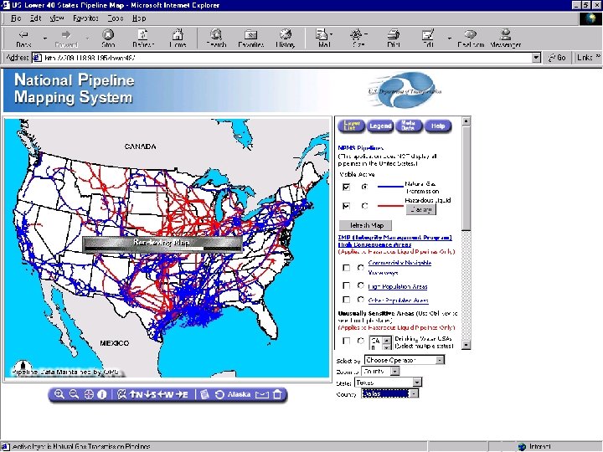Click the browser Back button
603x452 pixels.
[23, 38]
